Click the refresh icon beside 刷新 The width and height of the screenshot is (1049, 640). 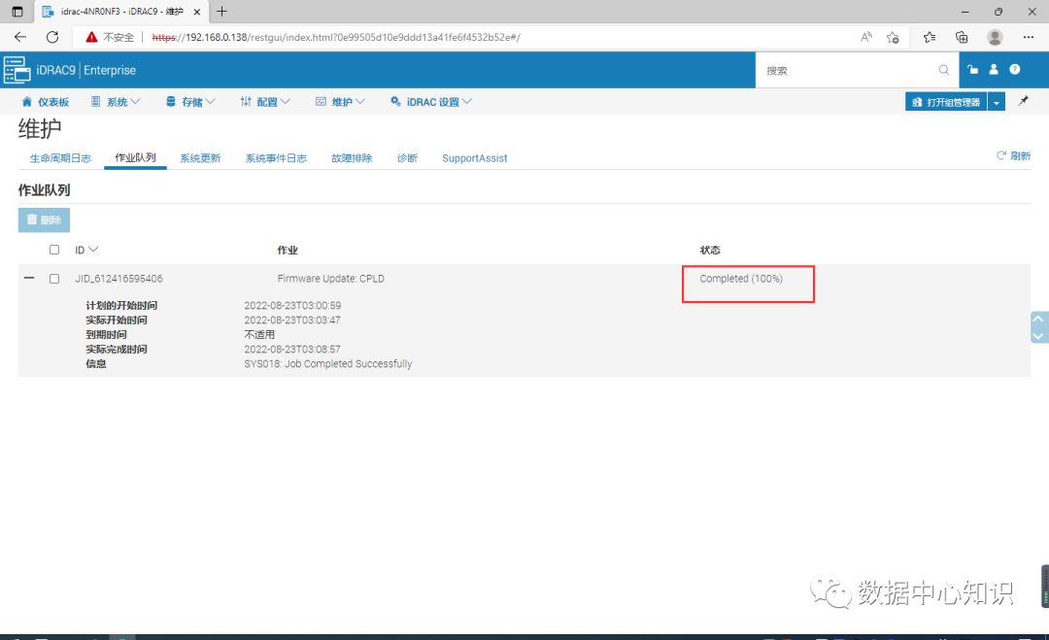coord(1001,155)
